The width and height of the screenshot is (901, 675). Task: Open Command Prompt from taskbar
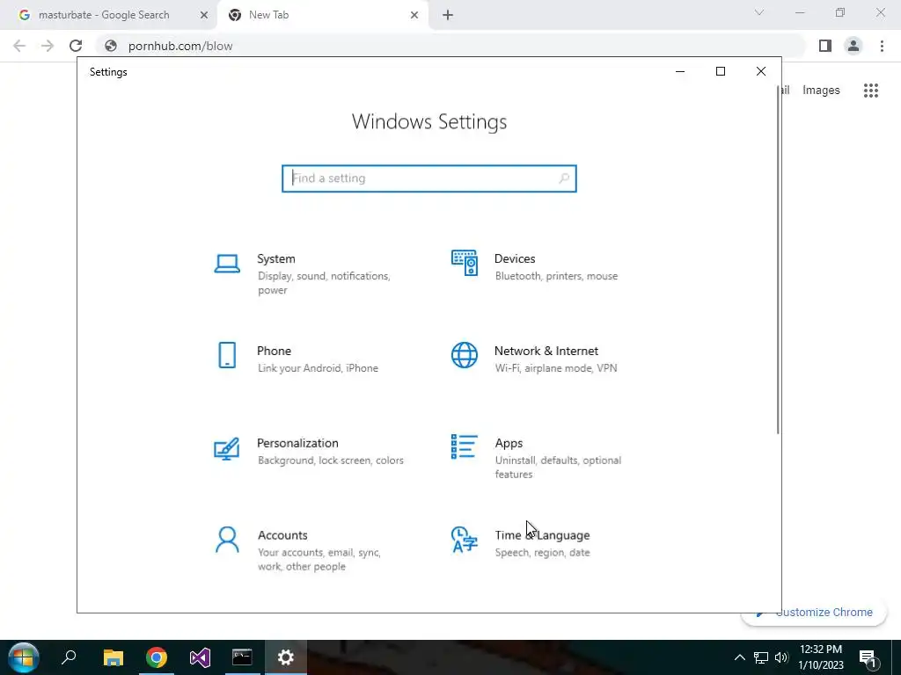242,657
